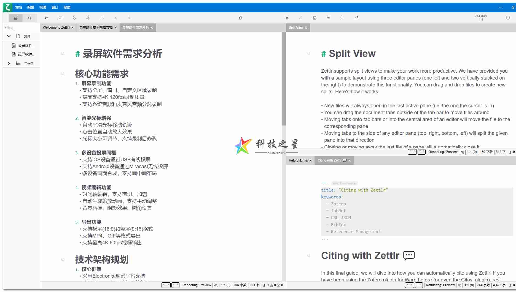The width and height of the screenshot is (516, 292).
Task: Insert a hyperlink into the document
Action: [301, 18]
